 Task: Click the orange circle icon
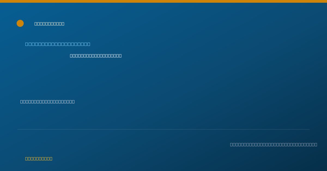click(20, 23)
